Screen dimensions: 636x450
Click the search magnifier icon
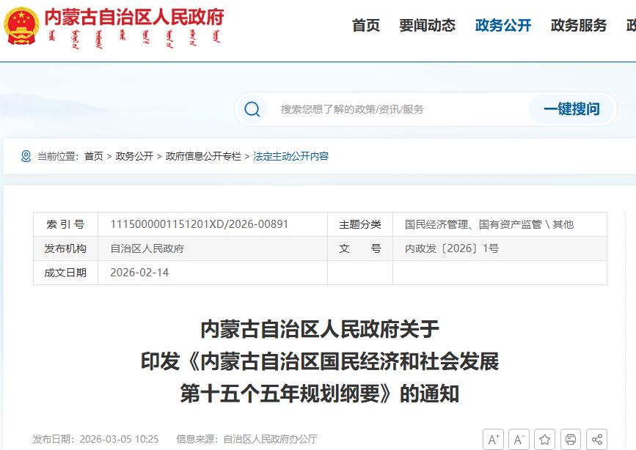252,108
